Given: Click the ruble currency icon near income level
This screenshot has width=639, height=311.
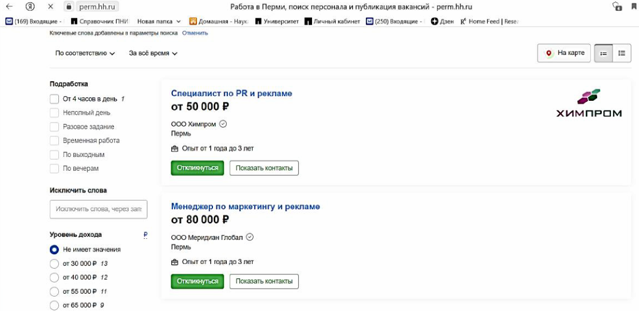Looking at the screenshot, I should [145, 235].
